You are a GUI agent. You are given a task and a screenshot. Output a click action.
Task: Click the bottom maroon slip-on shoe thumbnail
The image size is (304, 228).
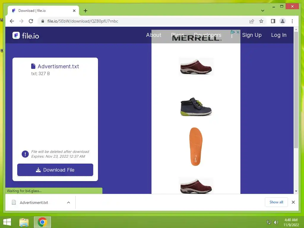tap(196, 186)
